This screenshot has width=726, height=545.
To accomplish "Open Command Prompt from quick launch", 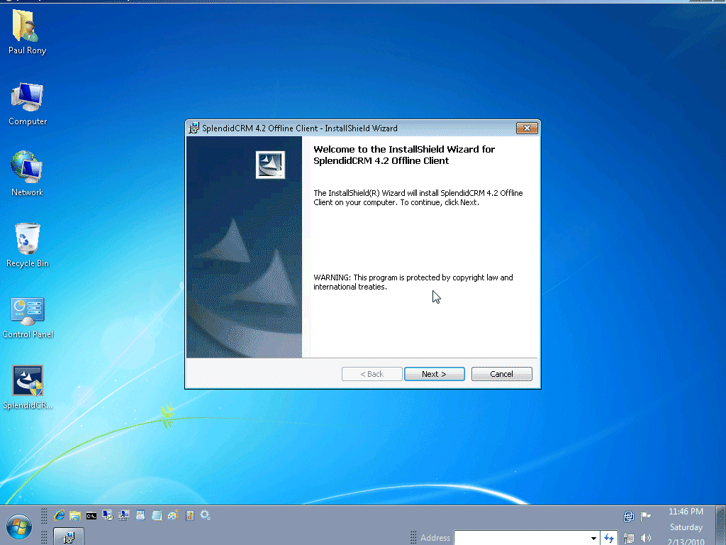I will pos(91,516).
